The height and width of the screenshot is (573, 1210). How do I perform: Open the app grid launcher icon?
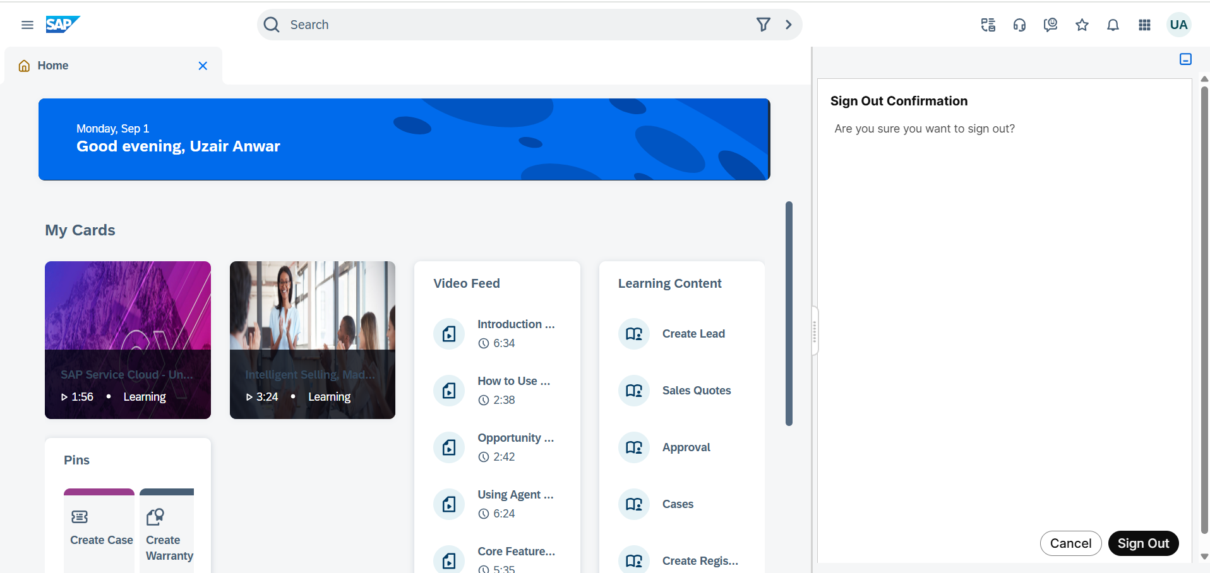[x=1144, y=25]
